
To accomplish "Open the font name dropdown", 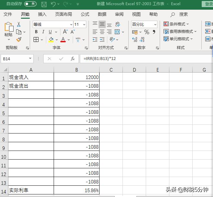I will [x=71, y=25].
